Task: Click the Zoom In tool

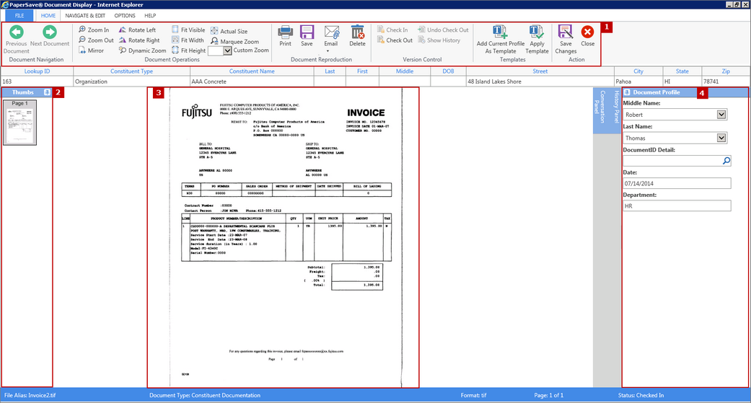Action: tap(94, 30)
